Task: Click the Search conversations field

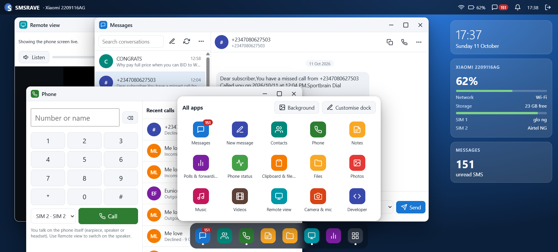Action: [x=131, y=41]
